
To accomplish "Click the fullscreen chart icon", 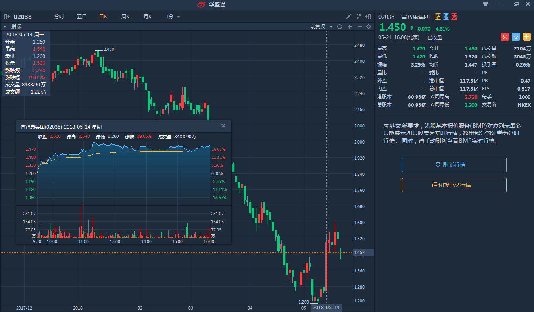I will coord(359,17).
